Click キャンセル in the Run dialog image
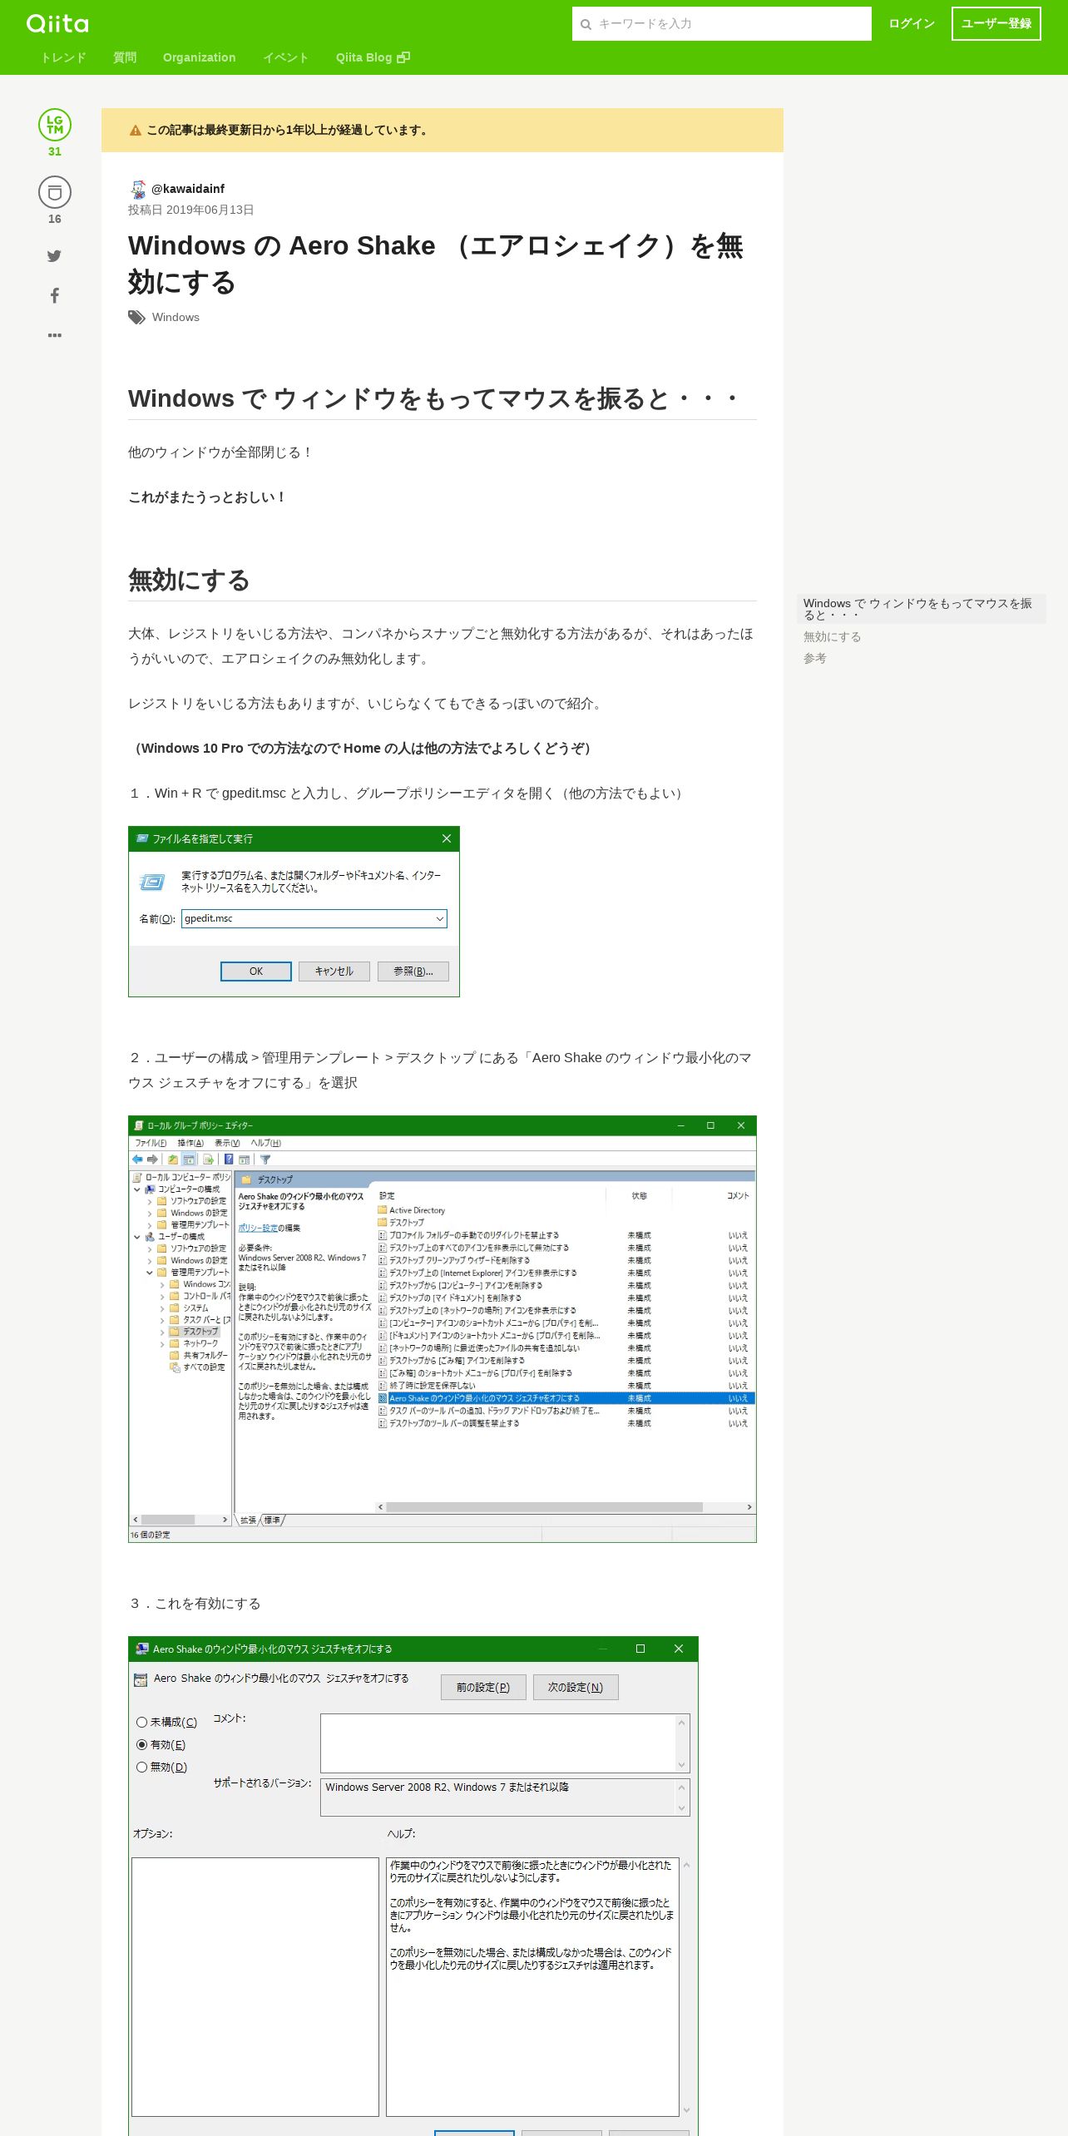Viewport: 1068px width, 2136px height. point(334,972)
